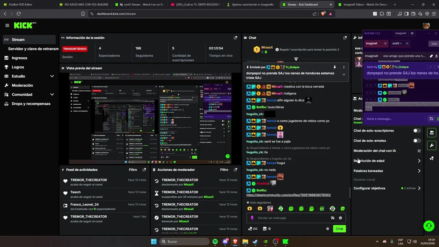Open Configurar objetivos arrow

tap(419, 188)
